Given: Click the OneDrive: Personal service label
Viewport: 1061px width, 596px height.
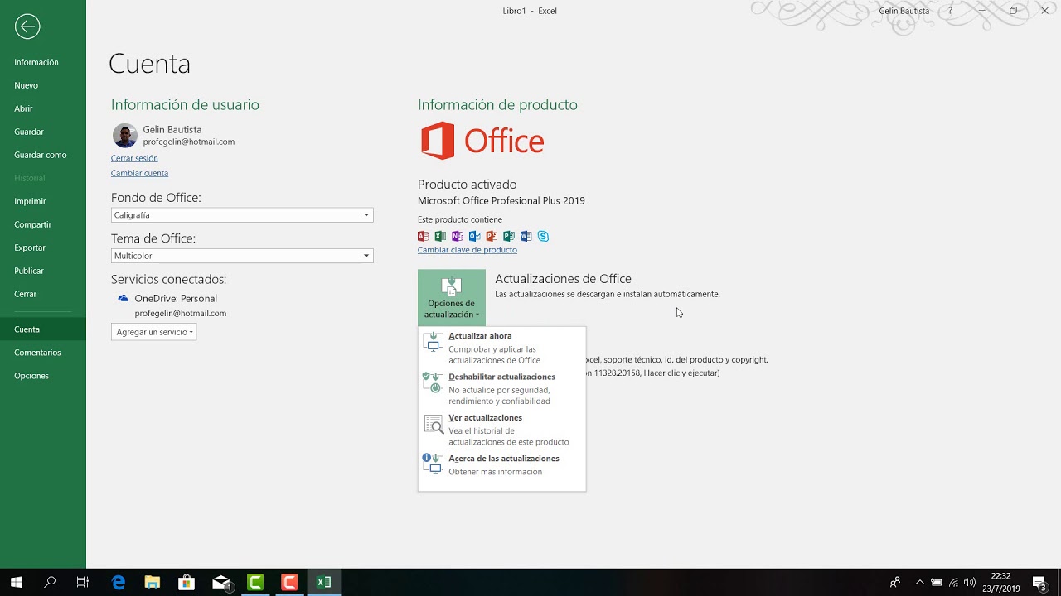Looking at the screenshot, I should 176,298.
